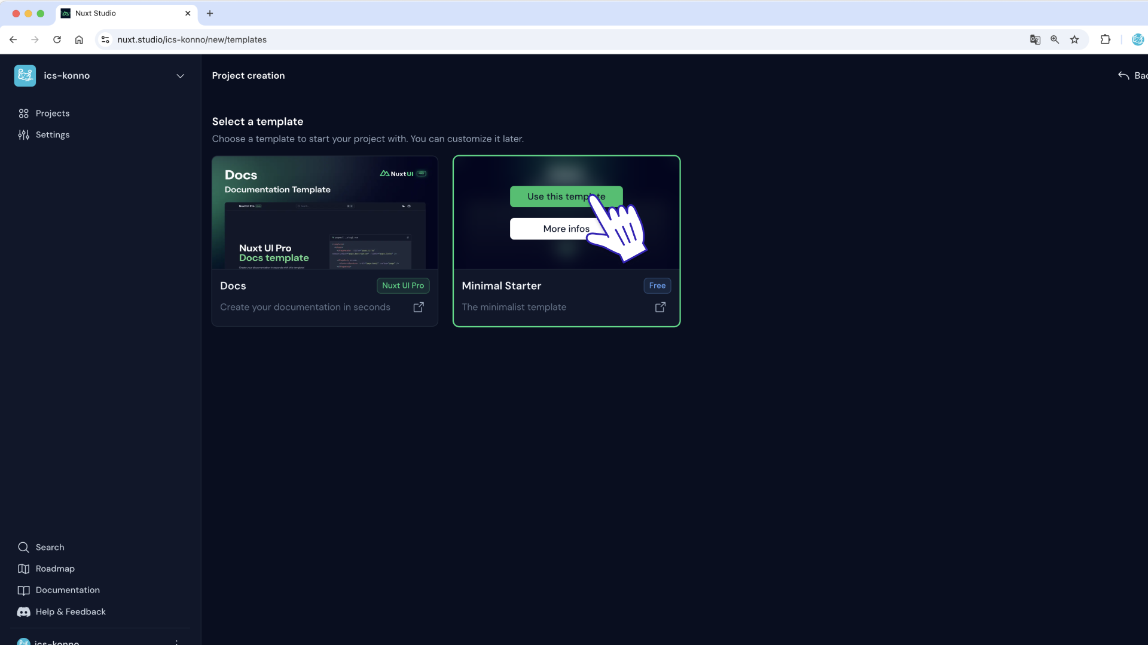
Task: Click the ics-konno team avatar icon
Action: [25, 76]
